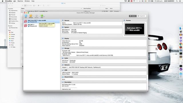Screen dimensions: 183x103
Task: Open the headphones app in the Dock
Action: (x=181, y=35)
